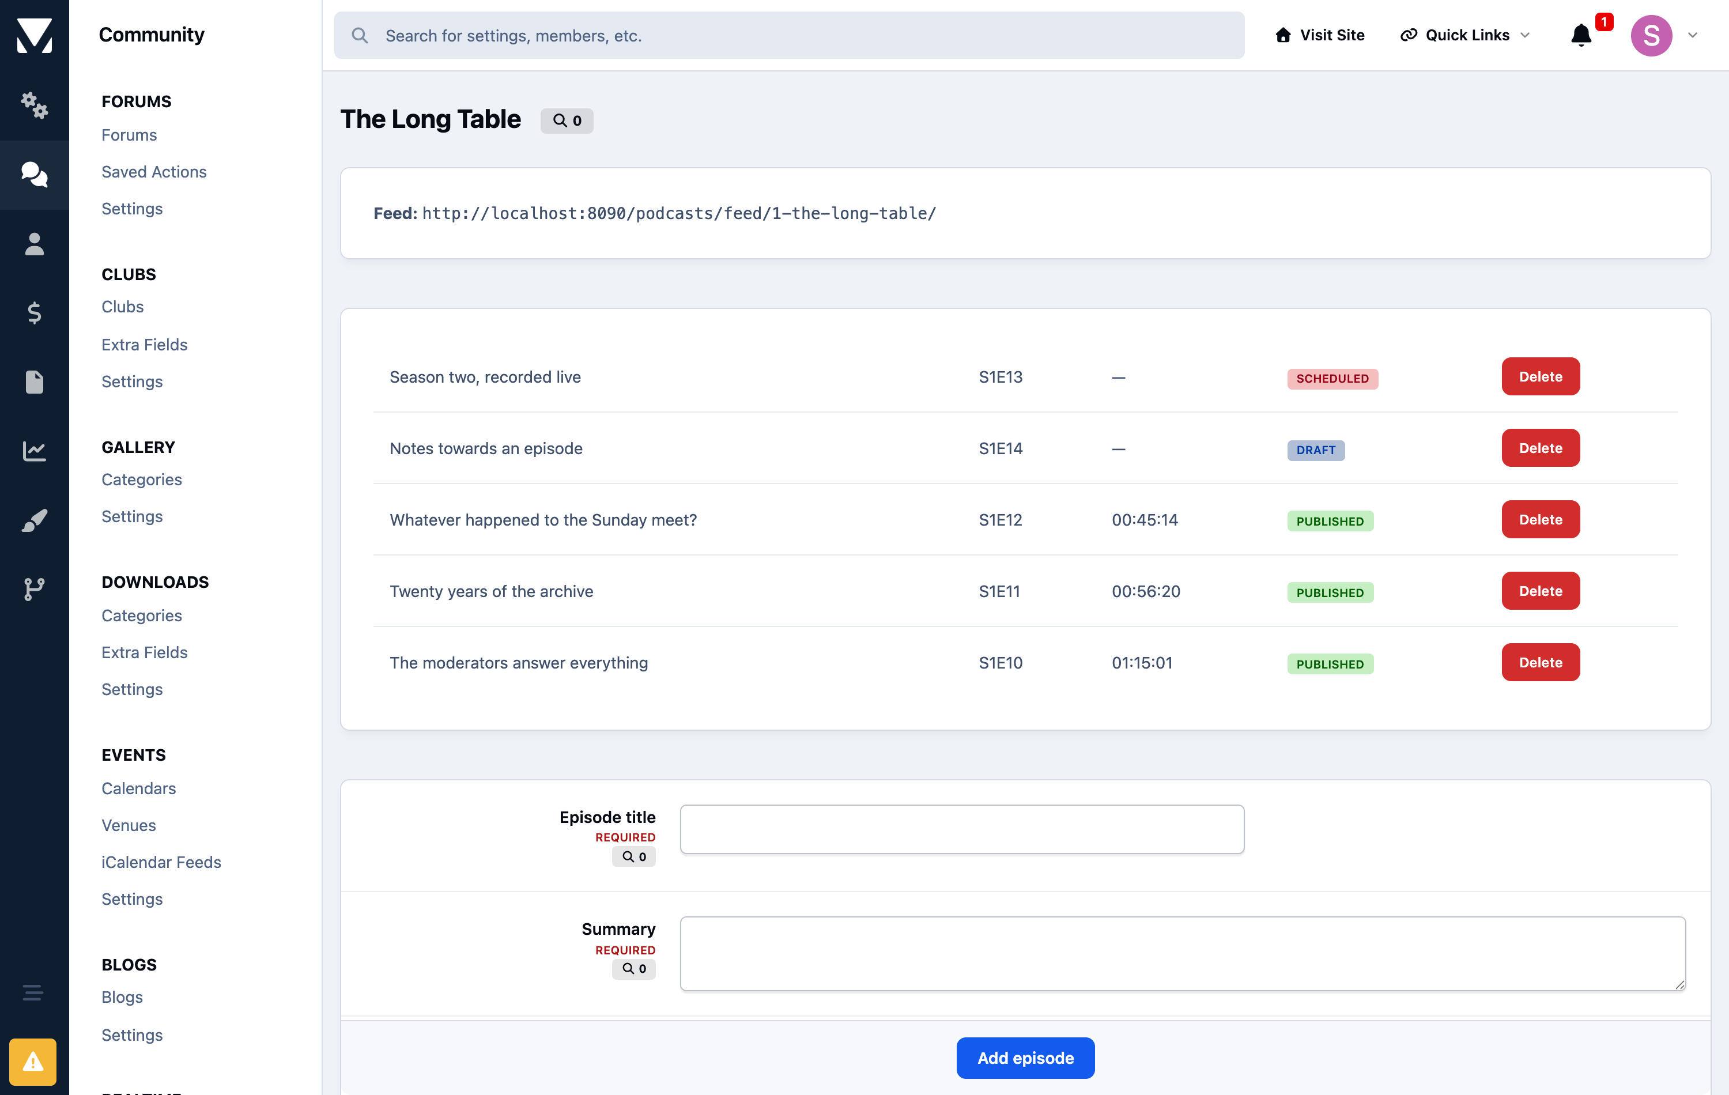Open Blogs in the sidebar menu

click(x=122, y=998)
